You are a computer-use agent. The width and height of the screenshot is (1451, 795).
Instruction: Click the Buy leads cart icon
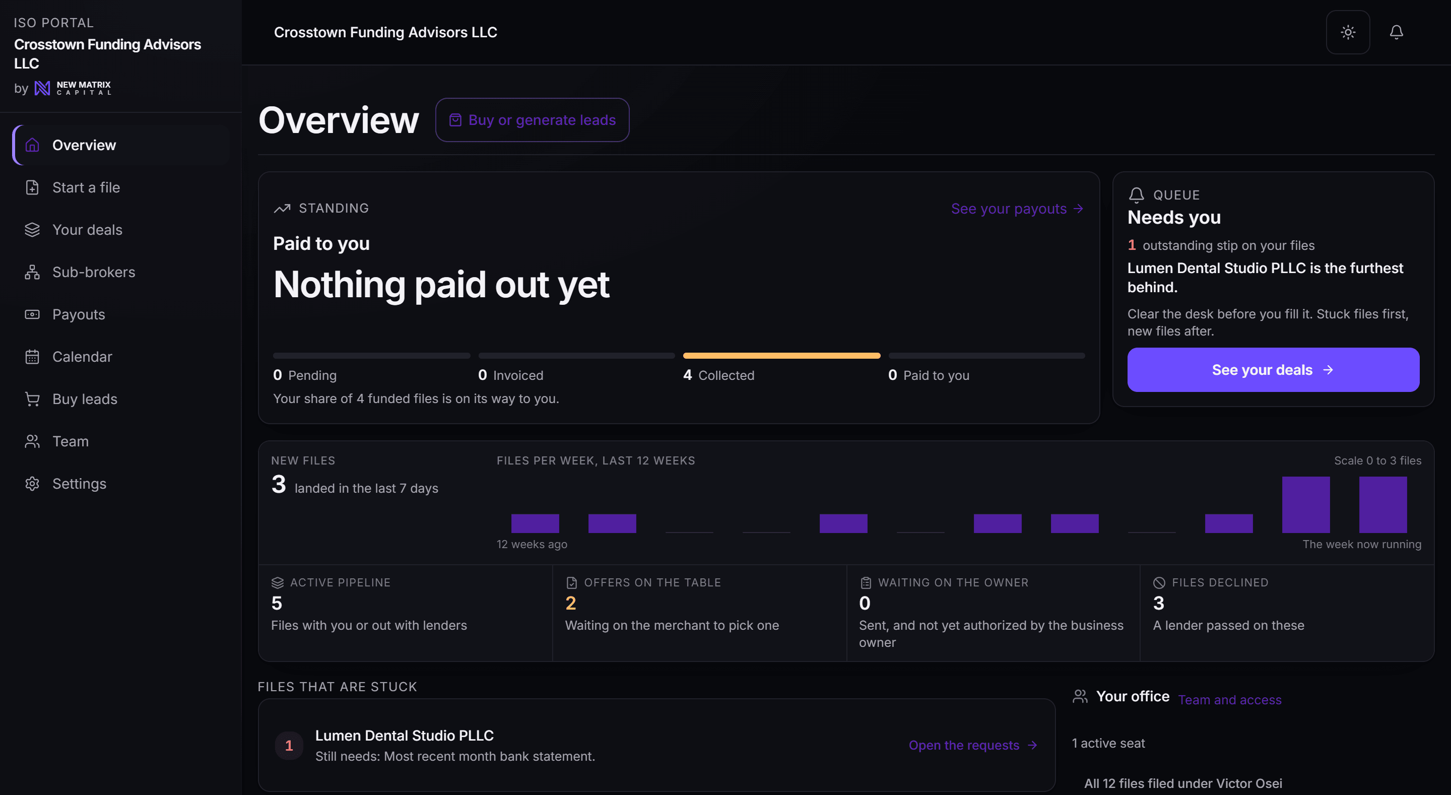tap(32, 399)
